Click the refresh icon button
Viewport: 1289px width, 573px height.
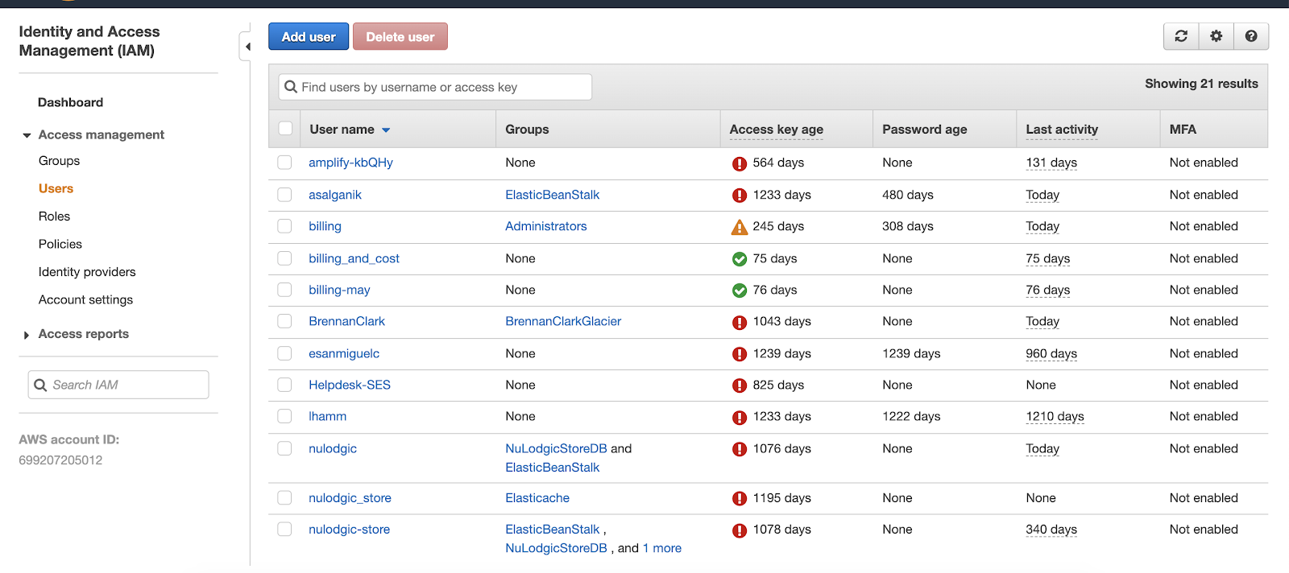pos(1181,36)
